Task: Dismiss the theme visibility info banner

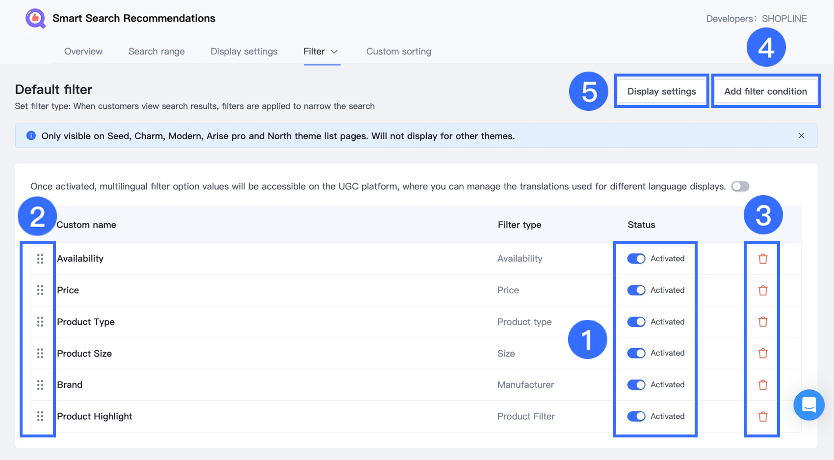Action: (x=801, y=136)
